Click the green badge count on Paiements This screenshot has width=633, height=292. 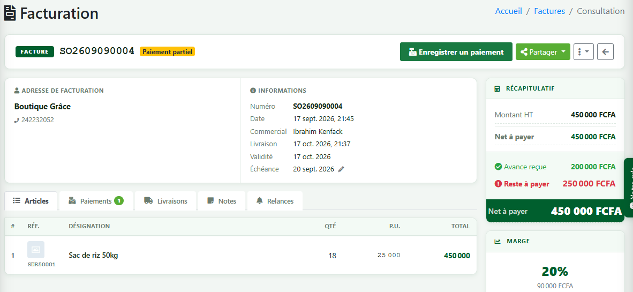[x=119, y=201]
